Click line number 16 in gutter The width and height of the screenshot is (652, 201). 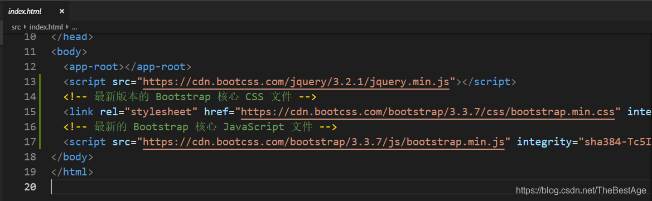coord(30,126)
